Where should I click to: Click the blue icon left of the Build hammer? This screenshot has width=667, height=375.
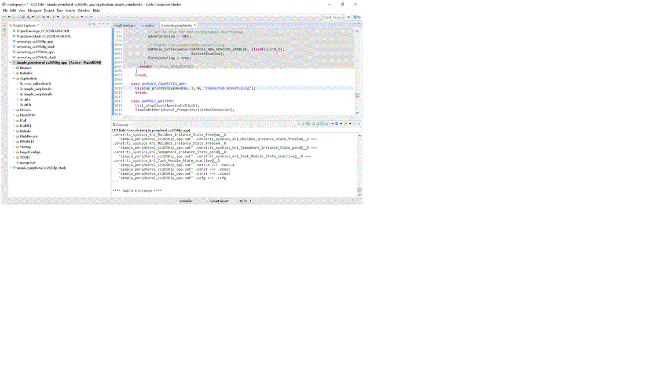click(23, 17)
